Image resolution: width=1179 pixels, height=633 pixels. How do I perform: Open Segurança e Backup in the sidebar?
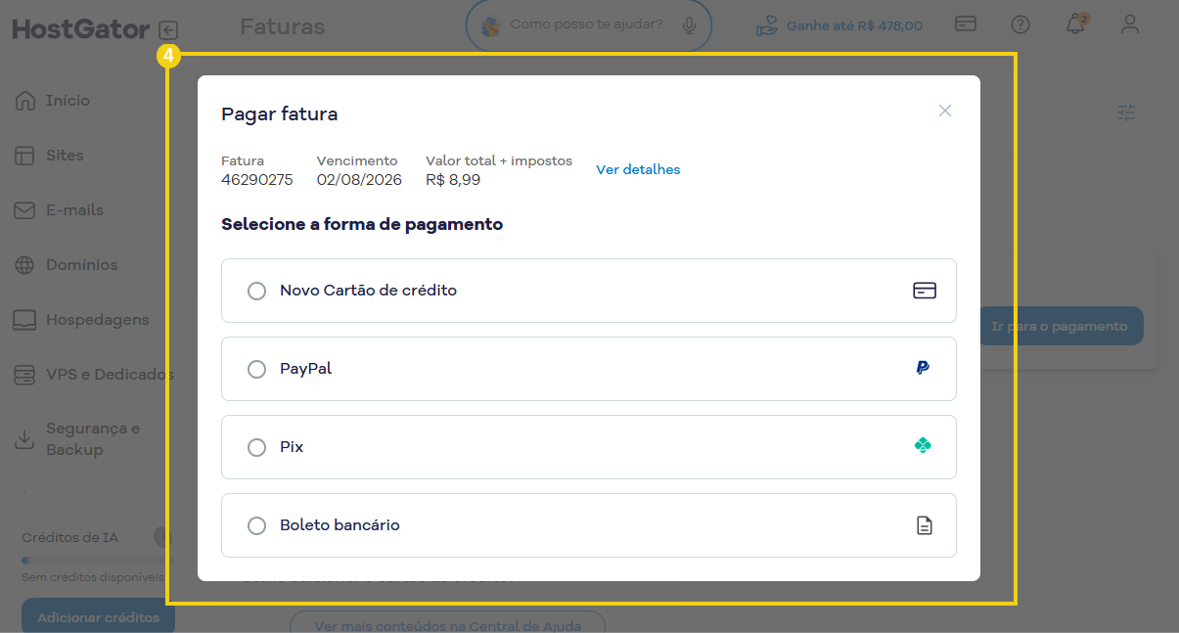click(x=93, y=439)
